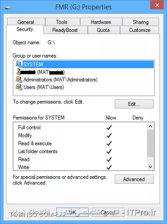Click the Deny column header
The image size is (167, 224).
tap(138, 118)
